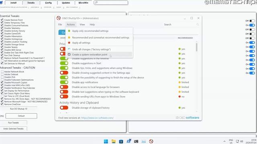Switch the first Off toggle in WinUtil's right panel

[252, 21]
